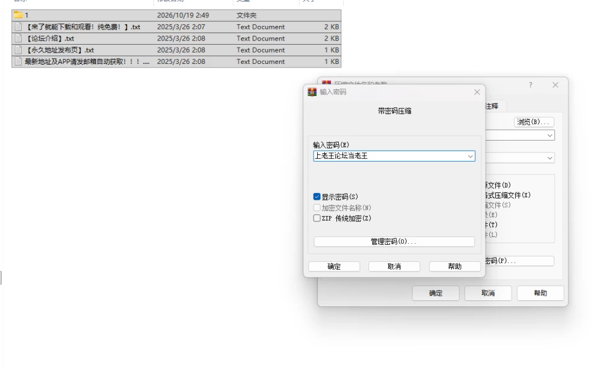Expand the second combo box in archive dialog
The width and height of the screenshot is (604, 371).
click(550, 158)
